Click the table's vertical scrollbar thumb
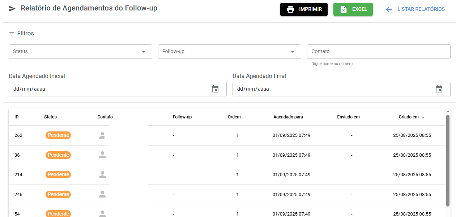The image size is (456, 217). [x=448, y=161]
